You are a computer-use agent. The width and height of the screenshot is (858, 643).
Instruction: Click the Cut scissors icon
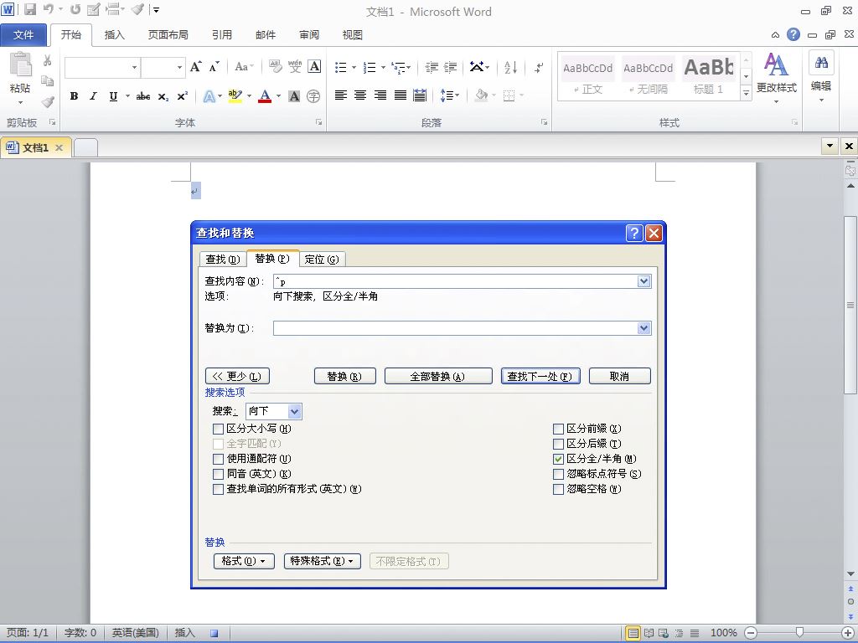coord(48,60)
